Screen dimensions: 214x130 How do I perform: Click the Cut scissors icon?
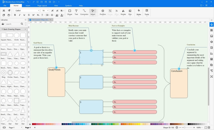4,10
